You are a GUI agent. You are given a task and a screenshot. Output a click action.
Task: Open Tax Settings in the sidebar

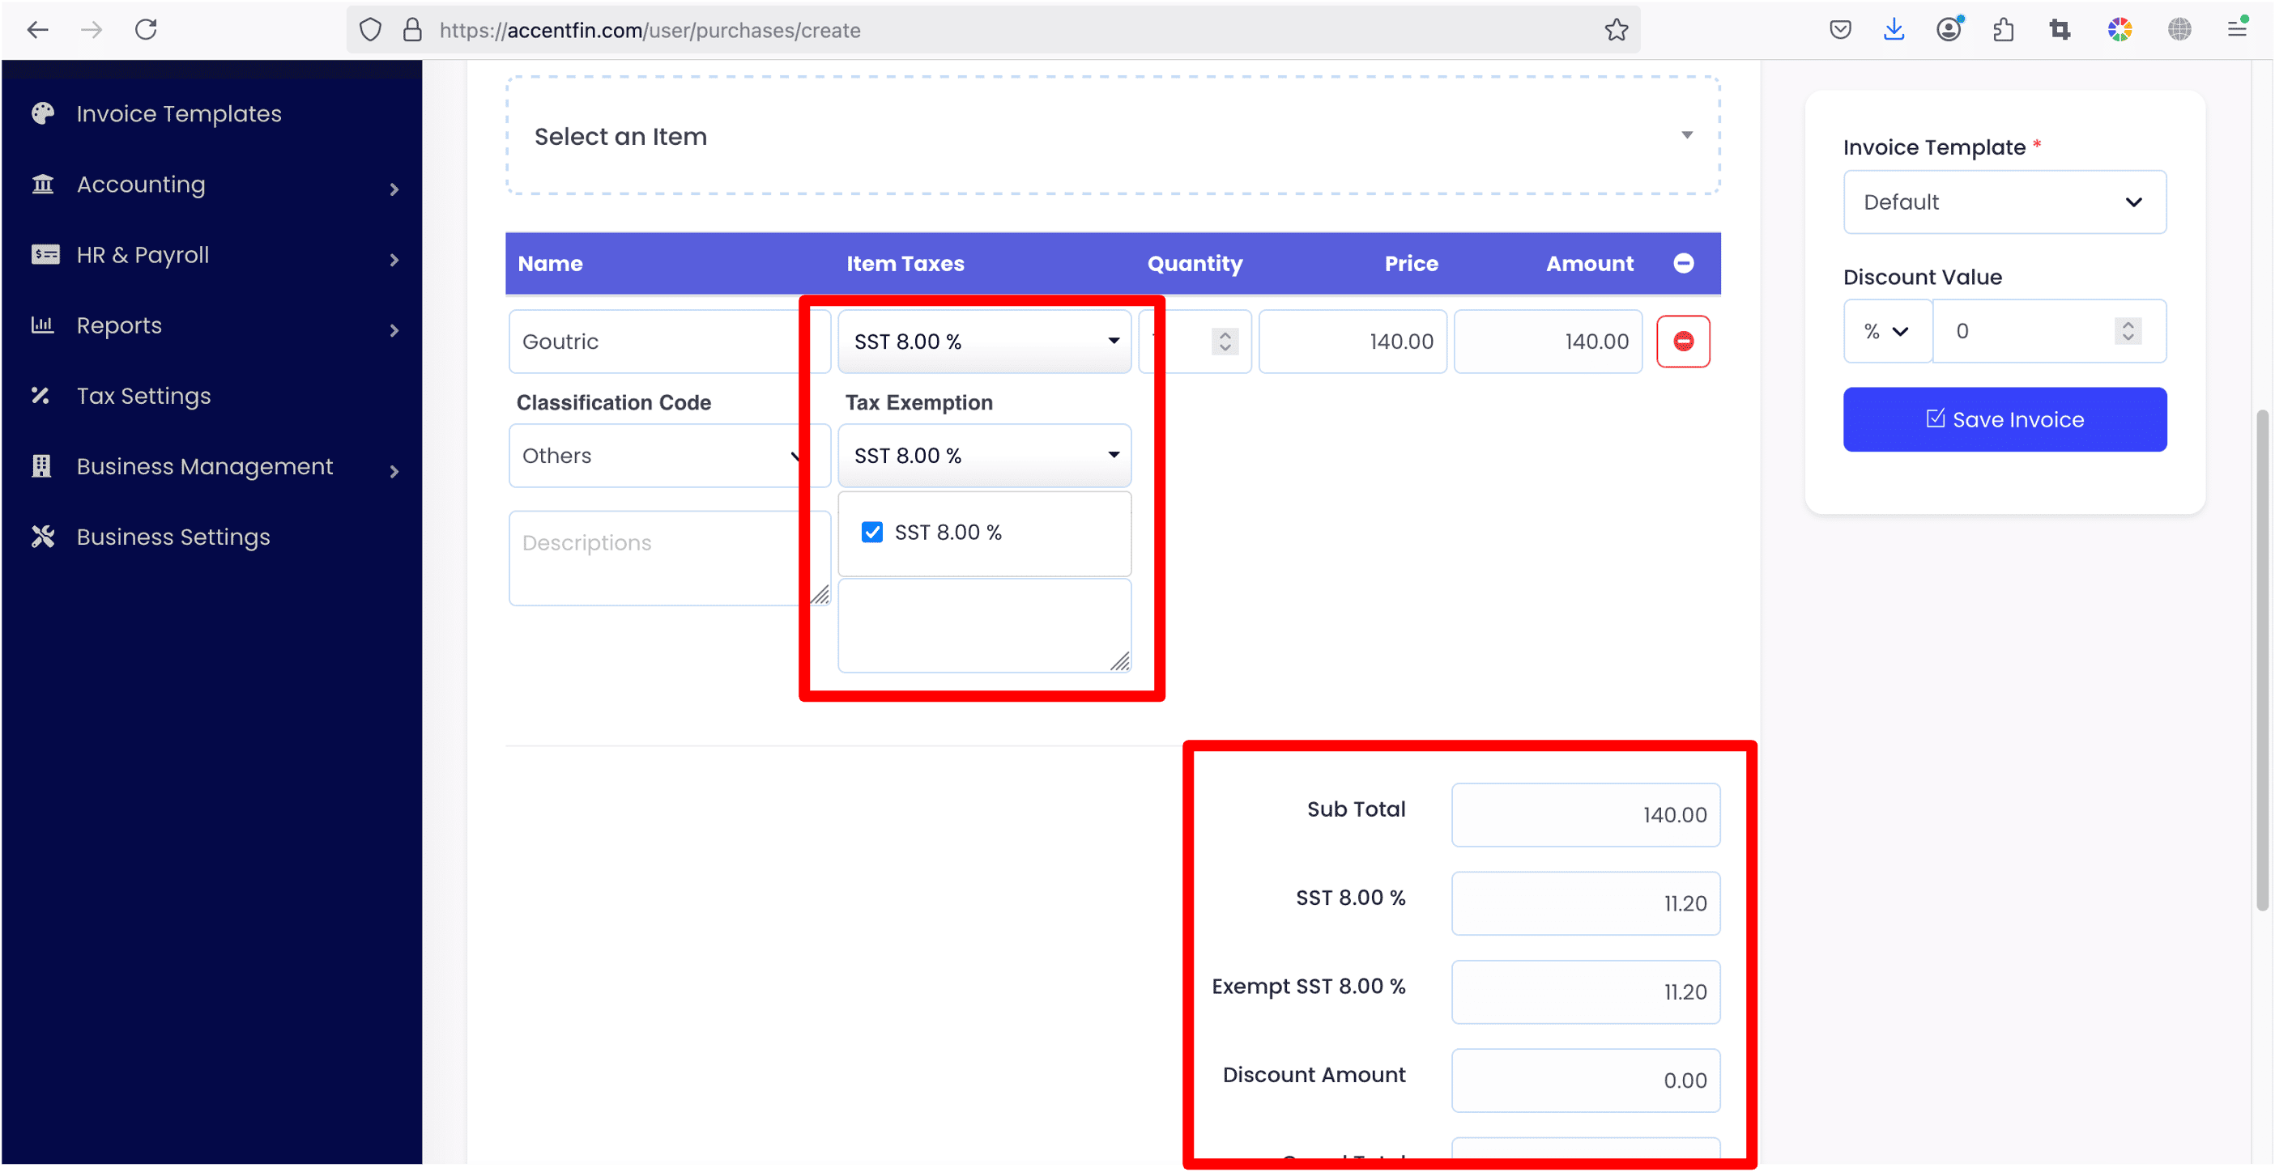[x=143, y=397]
